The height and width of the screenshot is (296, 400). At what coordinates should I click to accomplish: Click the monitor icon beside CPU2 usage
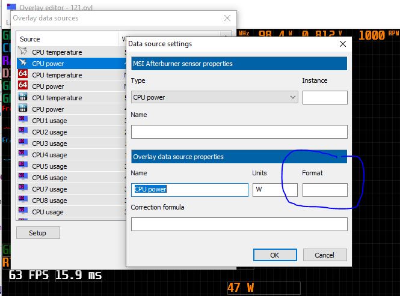[23, 131]
